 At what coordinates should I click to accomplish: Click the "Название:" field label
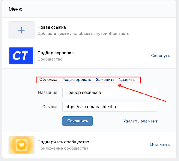click(x=48, y=93)
